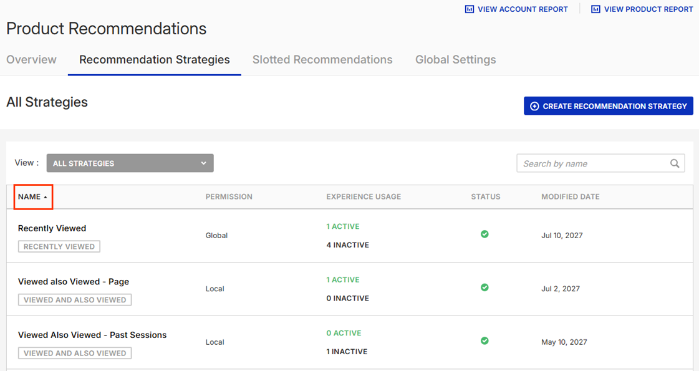Click Create Recommendation Strategy button
Screen dimensions: 699x371
click(608, 106)
